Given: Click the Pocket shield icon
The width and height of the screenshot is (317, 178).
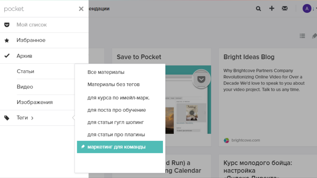Looking at the screenshot, I should coord(7,25).
